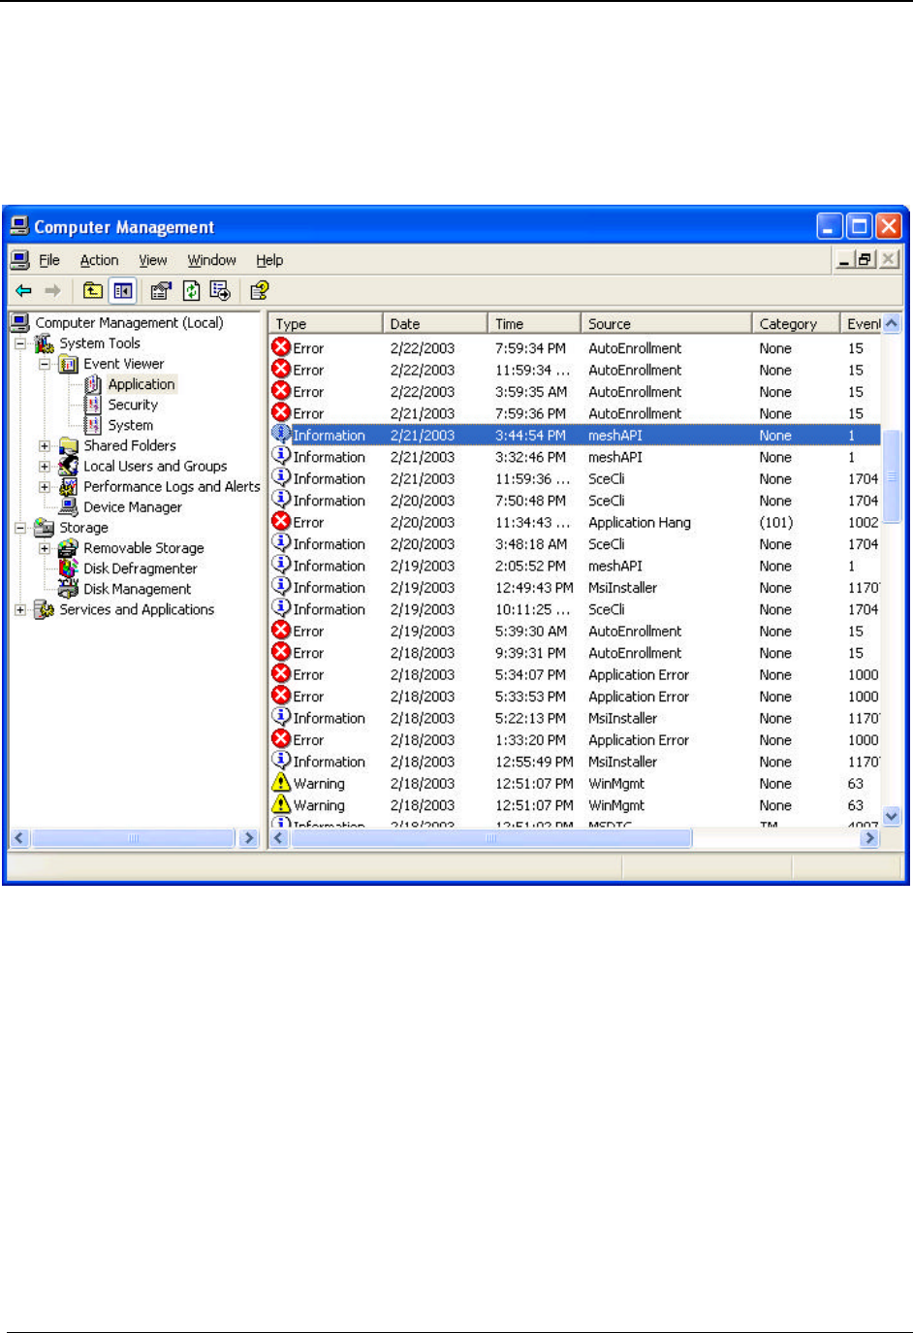This screenshot has height=1333, width=913.
Task: Click the Up one level folder icon
Action: 93,290
